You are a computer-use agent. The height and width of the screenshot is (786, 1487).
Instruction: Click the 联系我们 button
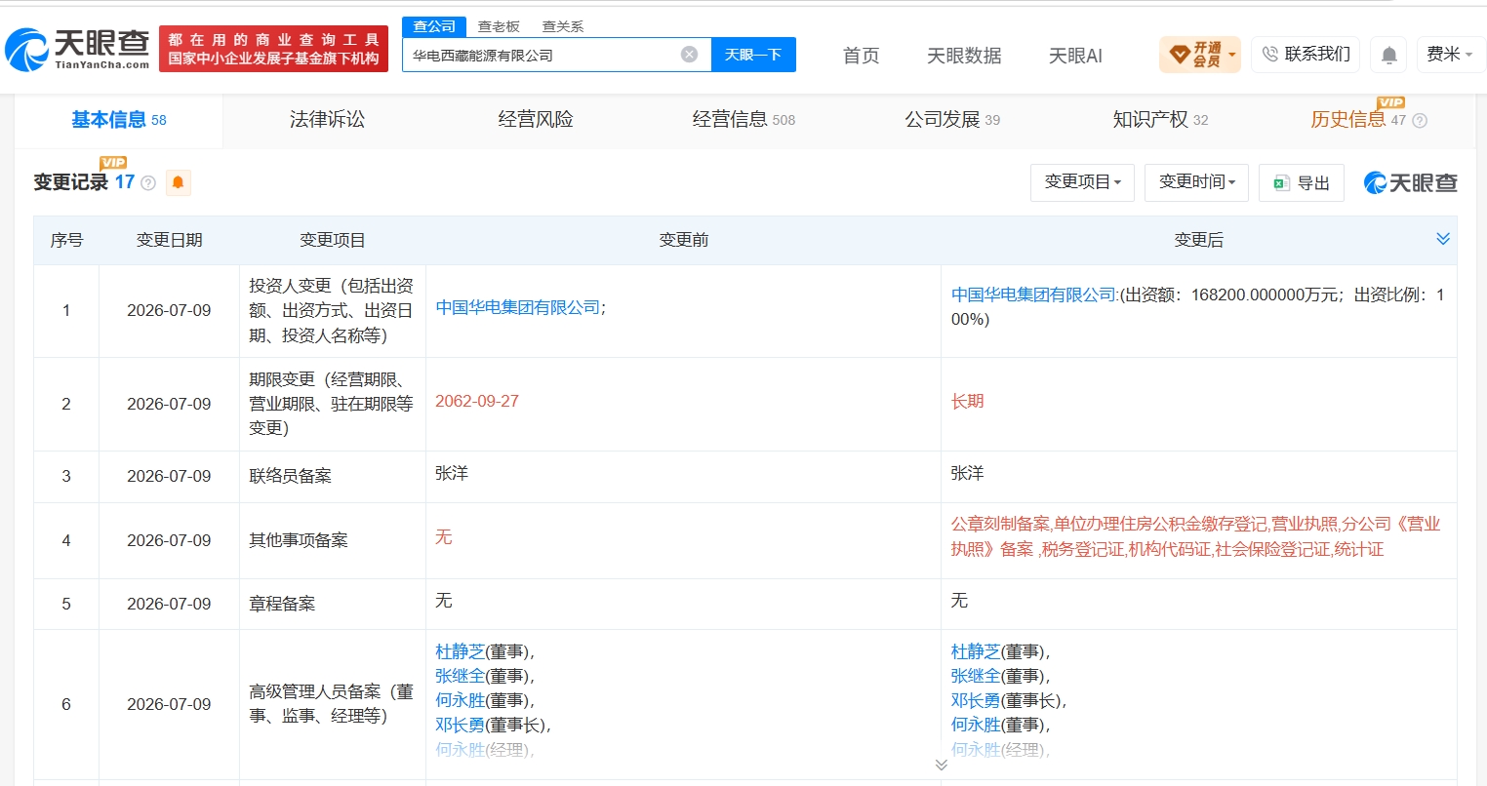click(1306, 55)
